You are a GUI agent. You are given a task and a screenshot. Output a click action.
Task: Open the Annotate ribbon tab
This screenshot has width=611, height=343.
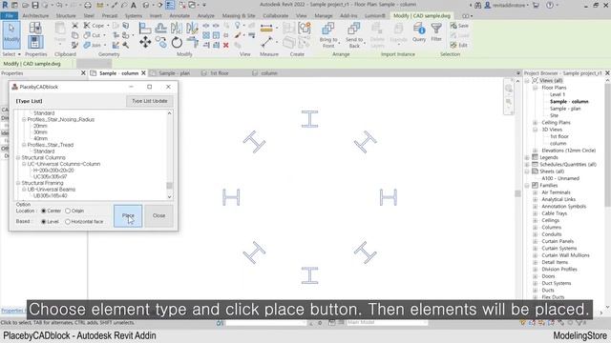[179, 15]
